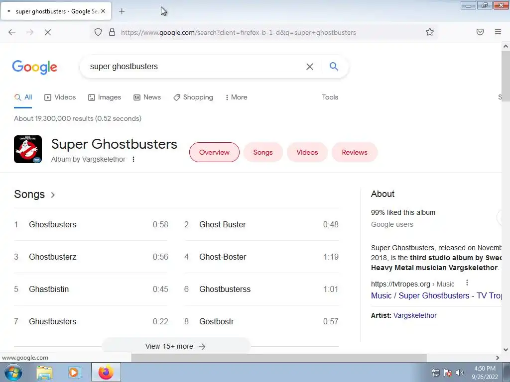510x382 pixels.
Task: Submit search with magnifier icon
Action: (334, 66)
